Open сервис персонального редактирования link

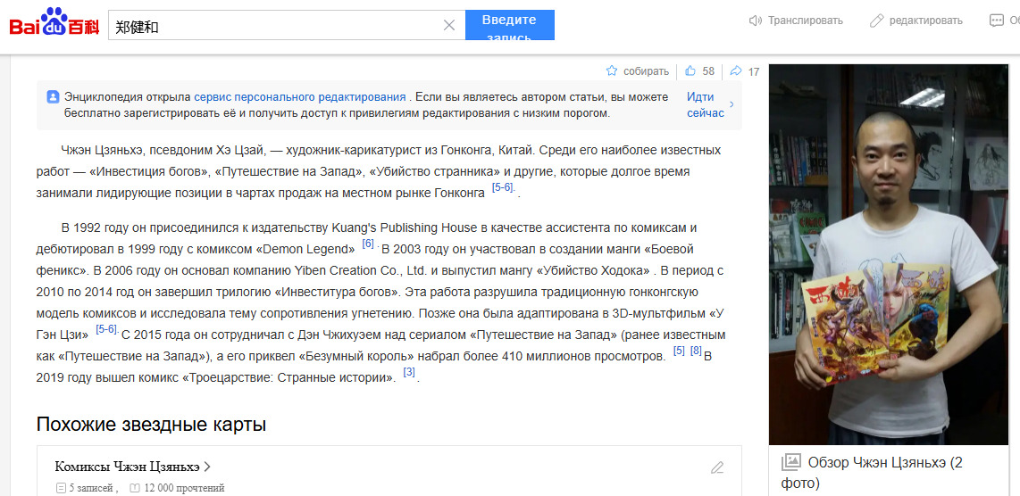[300, 96]
